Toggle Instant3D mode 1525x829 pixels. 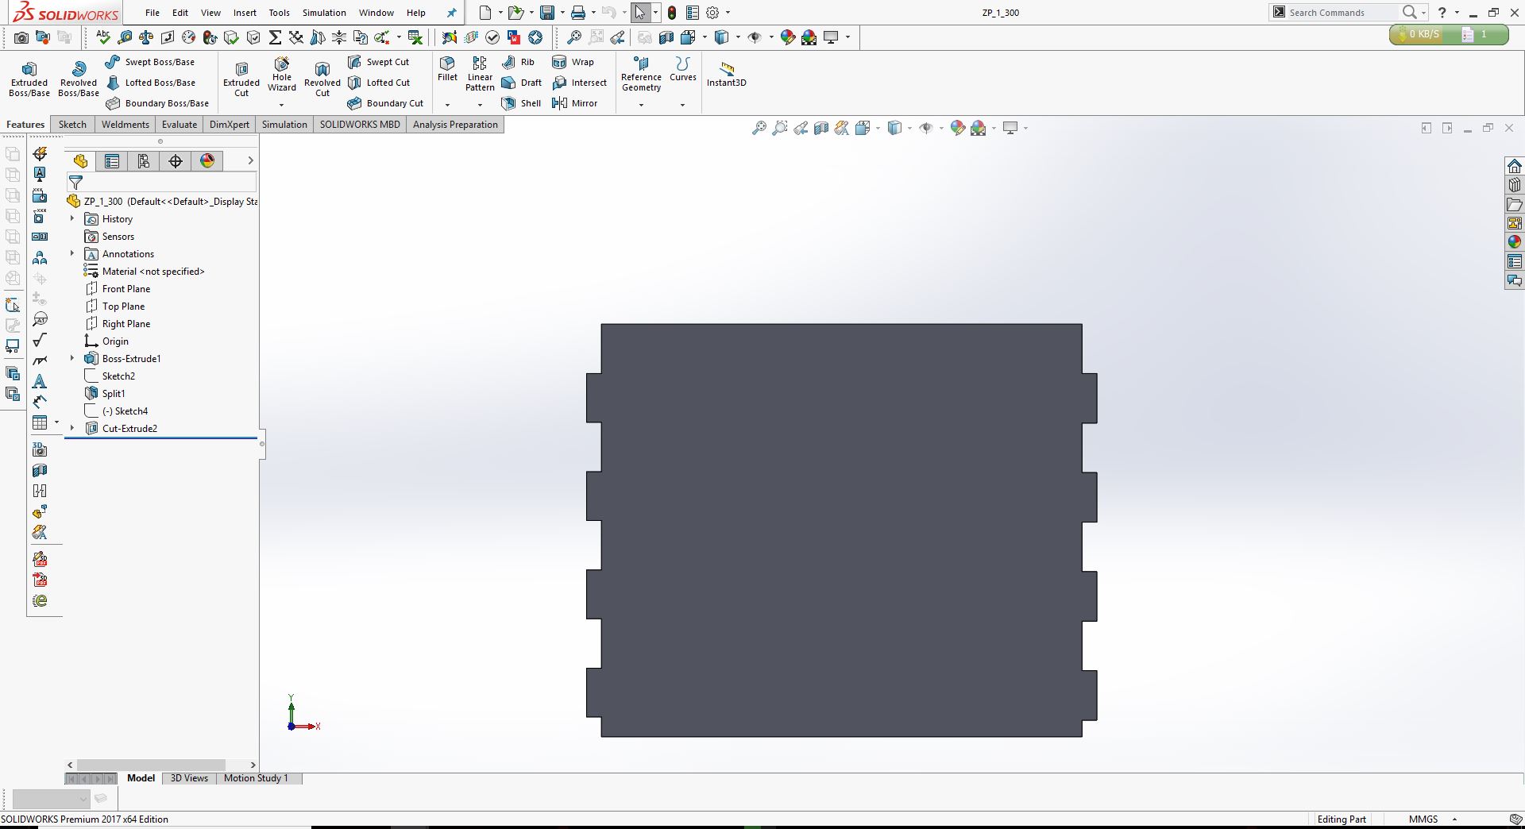click(x=726, y=74)
